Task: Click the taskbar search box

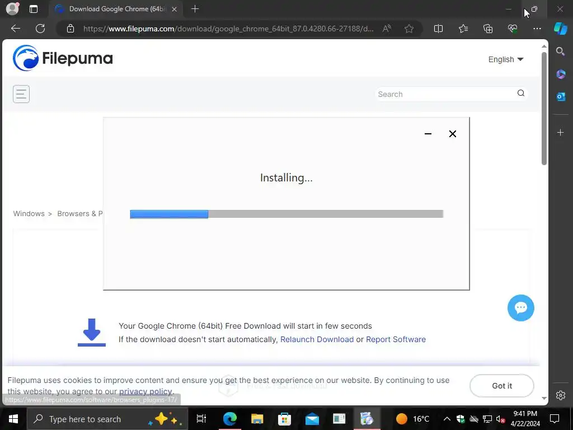Action: pyautogui.click(x=107, y=419)
